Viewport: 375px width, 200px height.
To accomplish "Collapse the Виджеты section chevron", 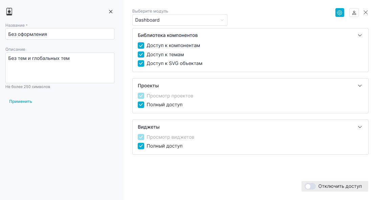I will [360, 127].
